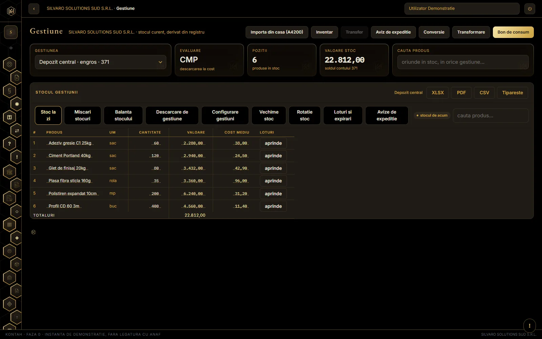Click the 3D box hexagon icon

[x=17, y=264]
